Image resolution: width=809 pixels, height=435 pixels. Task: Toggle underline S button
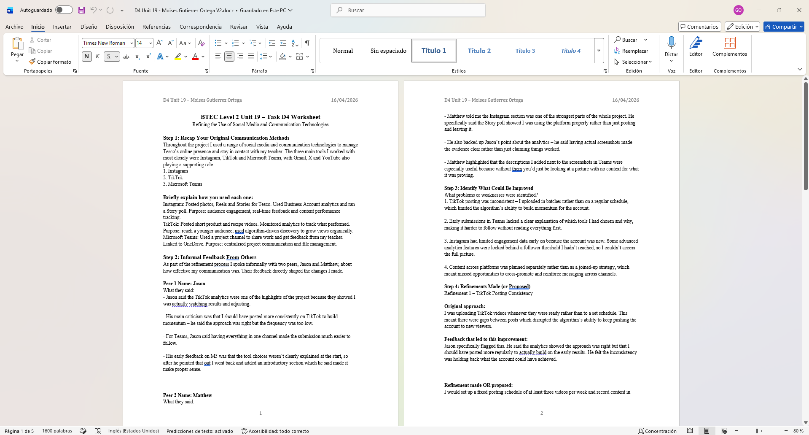click(108, 57)
